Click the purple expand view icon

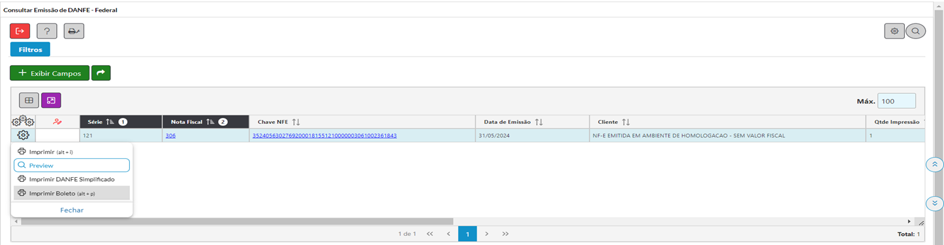[51, 100]
